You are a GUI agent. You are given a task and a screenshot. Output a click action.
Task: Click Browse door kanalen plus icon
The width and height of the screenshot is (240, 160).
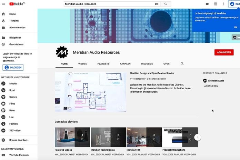point(3,140)
